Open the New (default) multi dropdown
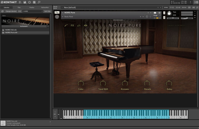Screen dimensions: 199x129 (62, 7)
